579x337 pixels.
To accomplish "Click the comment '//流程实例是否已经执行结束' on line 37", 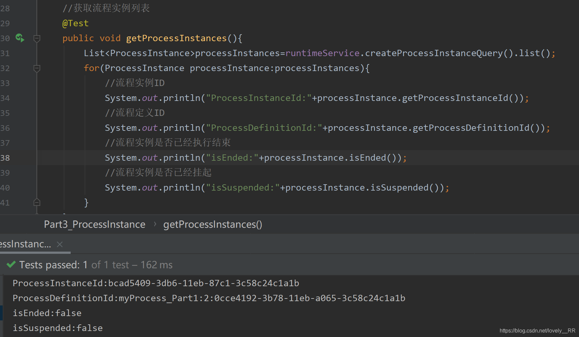I will click(x=168, y=142).
